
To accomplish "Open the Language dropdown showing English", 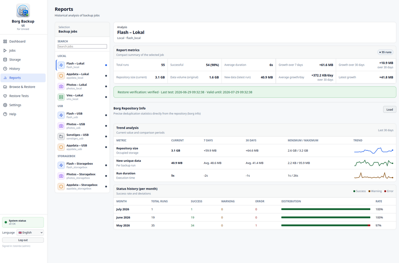I will (30, 232).
